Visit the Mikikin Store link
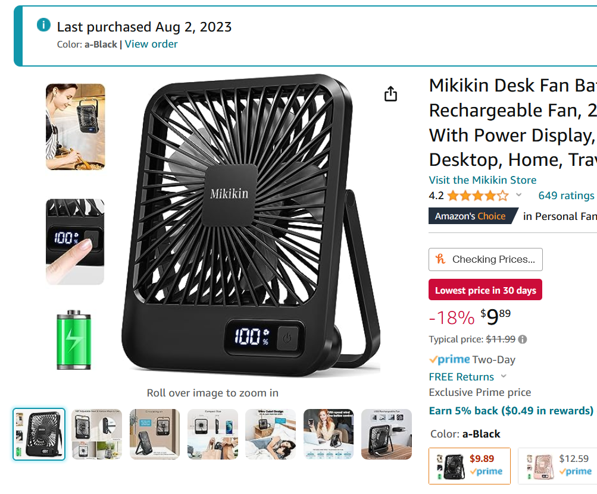The height and width of the screenshot is (494, 597). coord(482,180)
